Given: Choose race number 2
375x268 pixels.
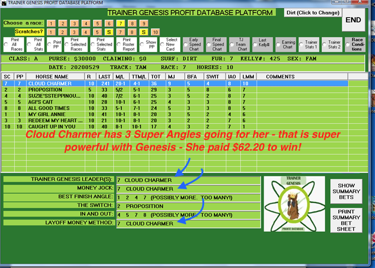Looking at the screenshot, I should tap(62, 23).
